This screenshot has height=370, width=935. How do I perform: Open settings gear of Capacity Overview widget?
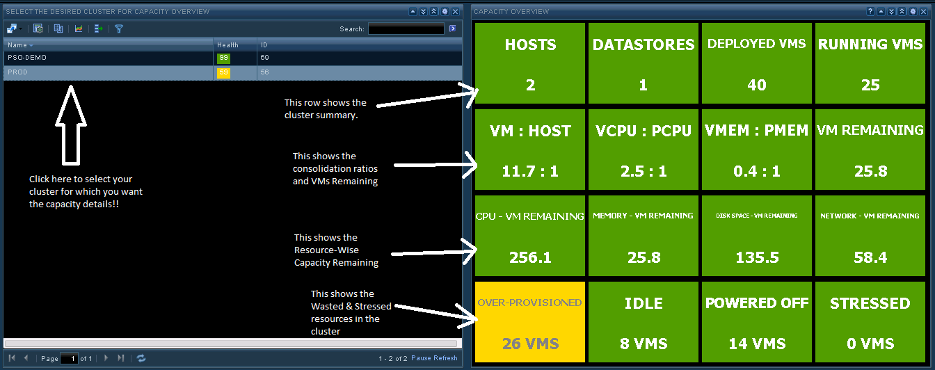pyautogui.click(x=912, y=12)
